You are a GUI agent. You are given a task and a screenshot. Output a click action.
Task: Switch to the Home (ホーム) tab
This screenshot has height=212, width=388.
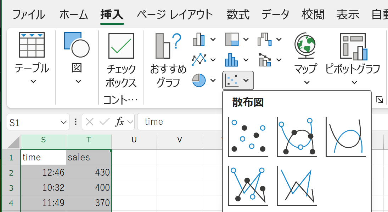point(73,15)
